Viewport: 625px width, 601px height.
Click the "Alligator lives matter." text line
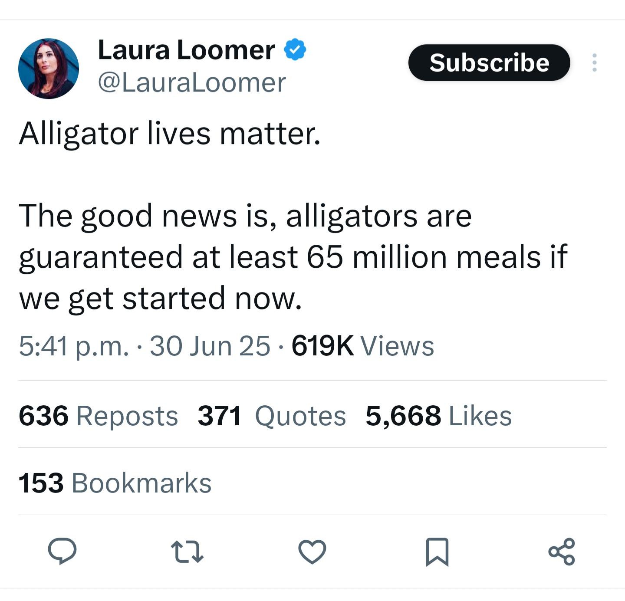[170, 133]
